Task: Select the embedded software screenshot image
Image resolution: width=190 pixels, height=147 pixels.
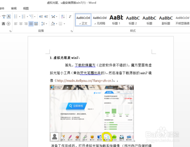Action: tap(92, 113)
